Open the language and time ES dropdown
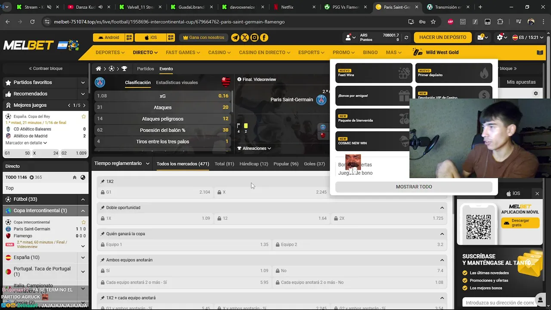Screen dimensions: 551x310 click(x=527, y=37)
